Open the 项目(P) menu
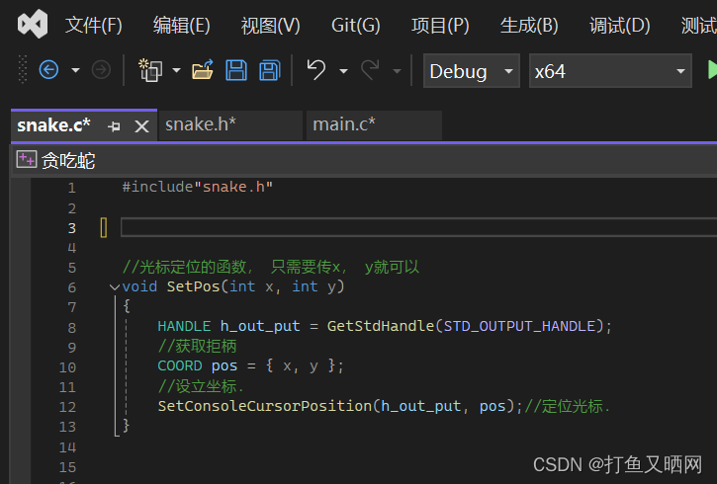Viewport: 717px width, 484px height. point(440,25)
